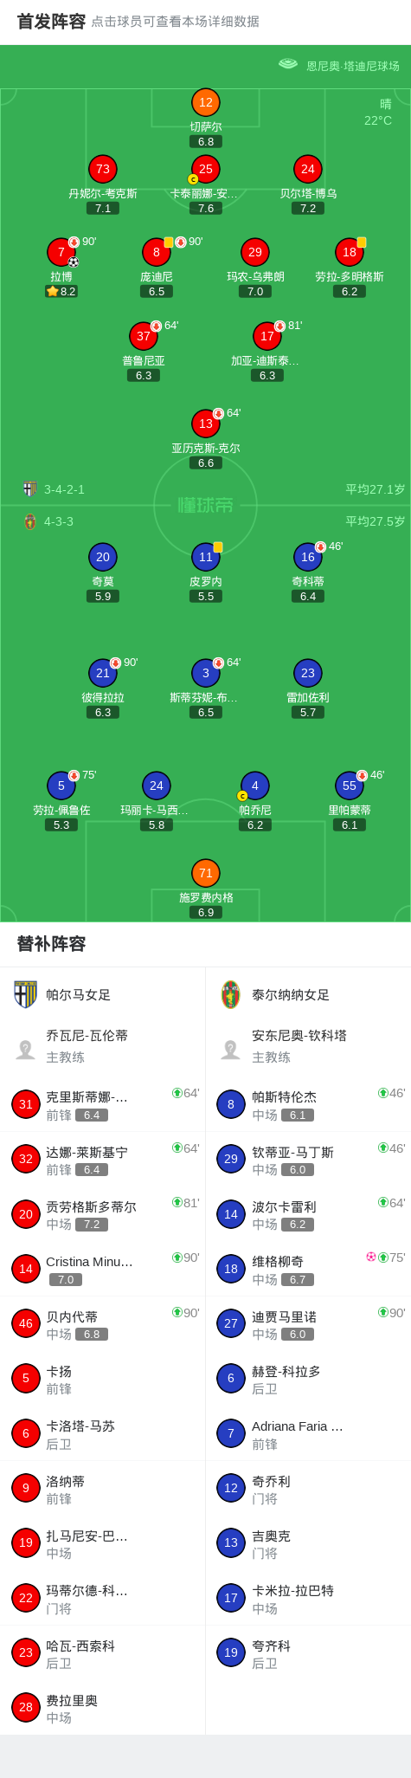Open substitute 27 迪贾马里诺 row
Image resolution: width=411 pixels, height=1778 pixels.
[x=308, y=1323]
